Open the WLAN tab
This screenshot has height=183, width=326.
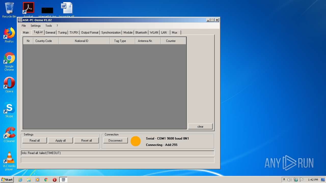154,33
